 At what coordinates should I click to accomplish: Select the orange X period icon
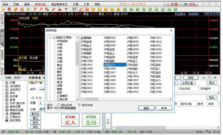[118, 10]
